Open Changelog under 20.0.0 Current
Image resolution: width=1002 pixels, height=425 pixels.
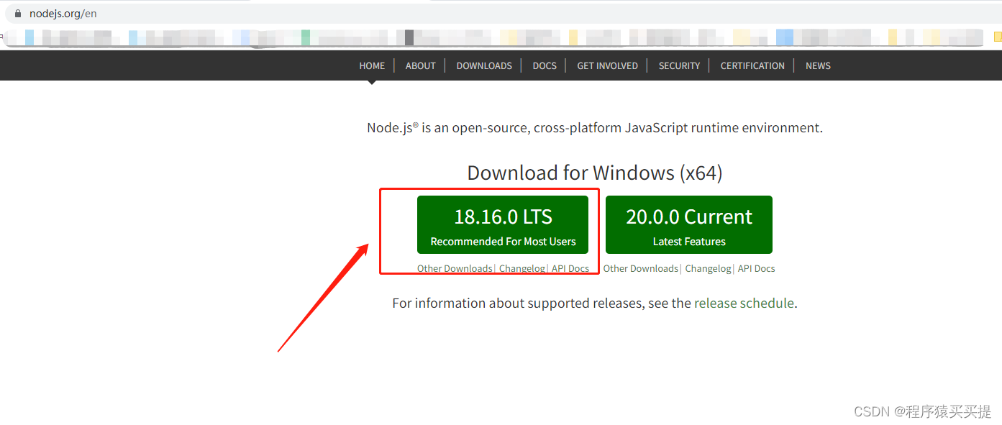point(708,268)
